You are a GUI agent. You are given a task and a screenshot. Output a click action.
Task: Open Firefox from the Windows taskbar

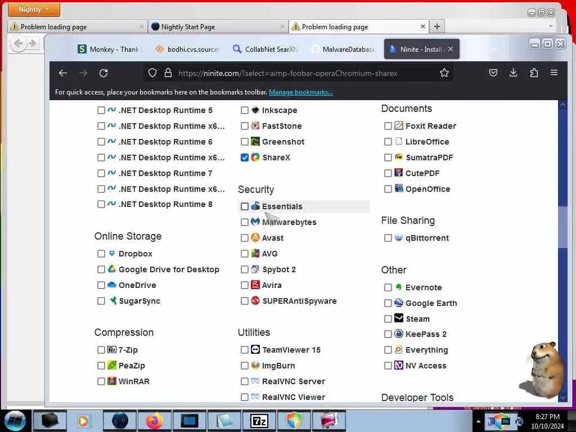(155, 421)
